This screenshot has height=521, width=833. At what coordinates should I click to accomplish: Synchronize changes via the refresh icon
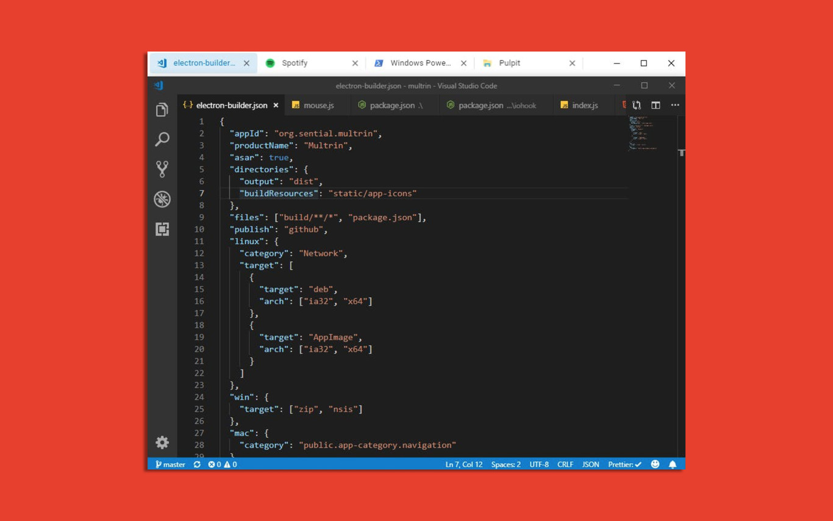(196, 464)
